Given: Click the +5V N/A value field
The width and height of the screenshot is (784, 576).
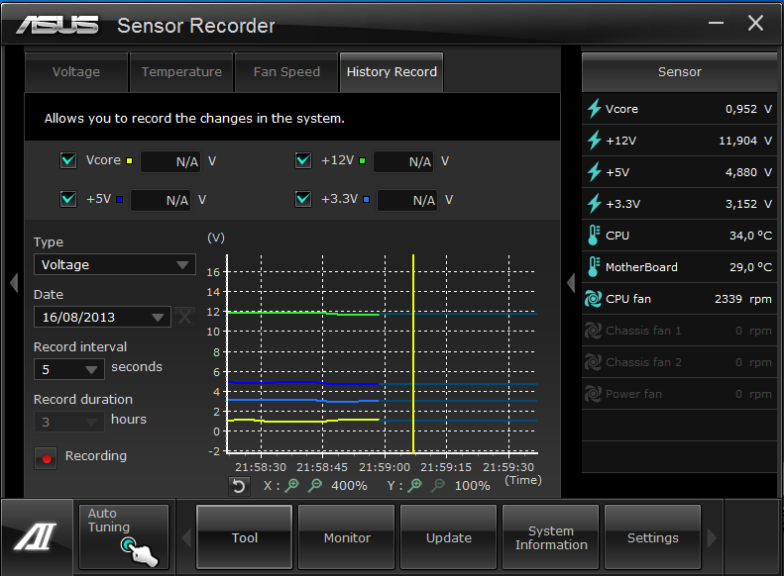Looking at the screenshot, I should (161, 200).
